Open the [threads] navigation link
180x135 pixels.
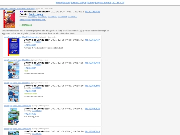click(x=67, y=3)
